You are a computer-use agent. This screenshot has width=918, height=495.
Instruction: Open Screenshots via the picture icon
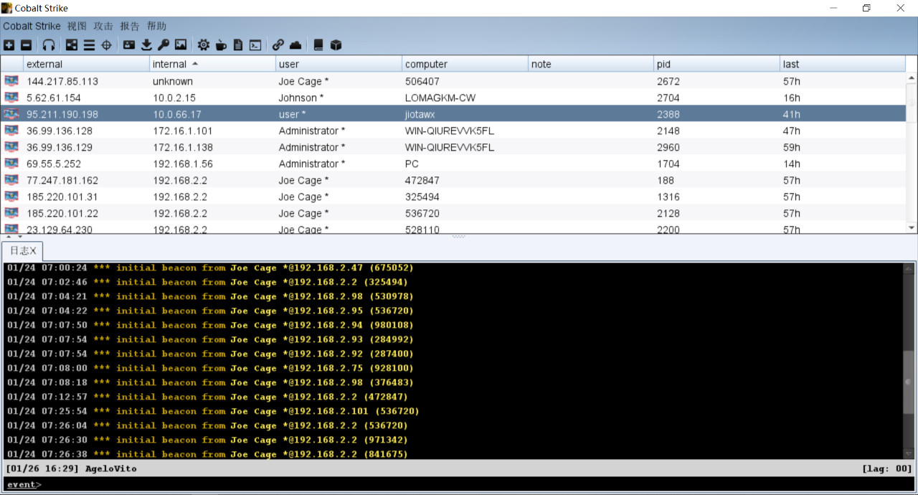[x=181, y=45]
